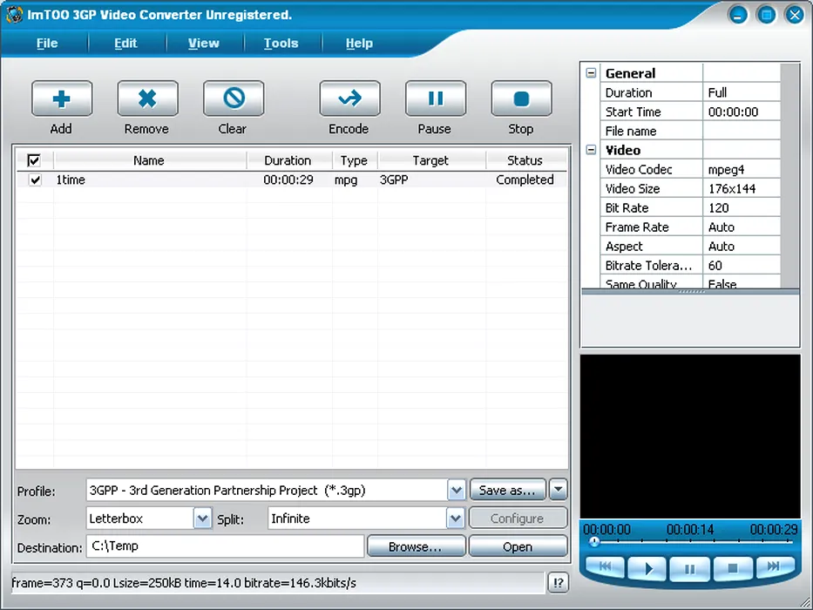The height and width of the screenshot is (610, 813).
Task: Open the Help menu
Action: (359, 43)
